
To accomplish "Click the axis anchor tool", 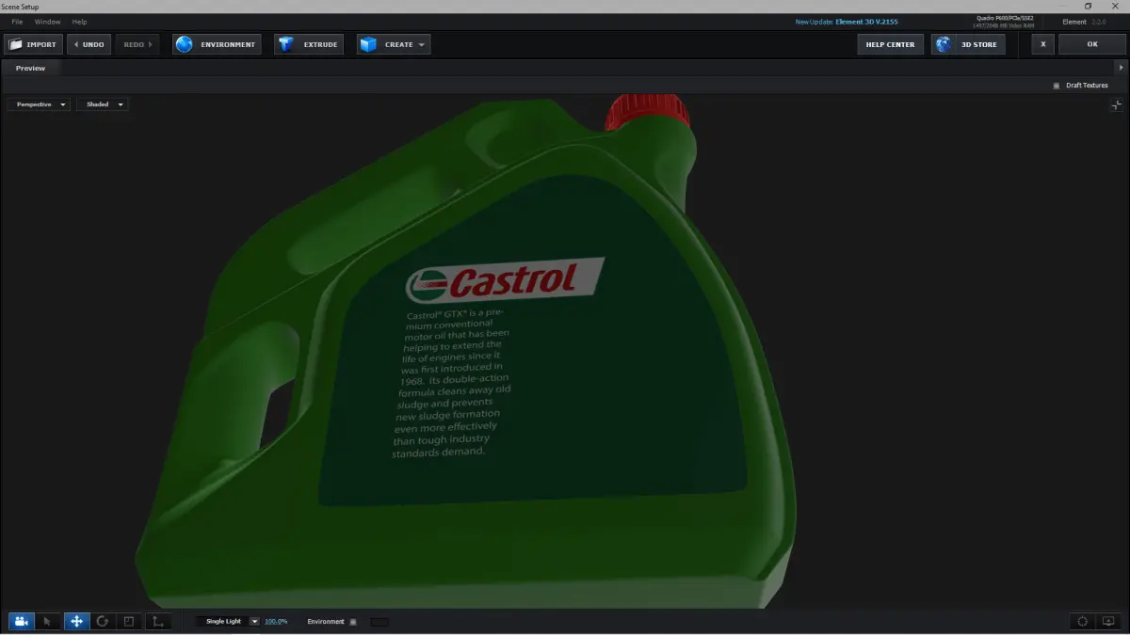I will coord(157,621).
